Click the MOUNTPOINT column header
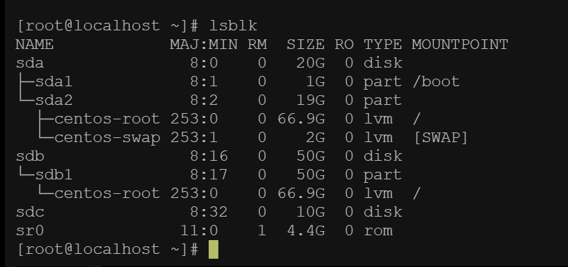 pyautogui.click(x=460, y=44)
